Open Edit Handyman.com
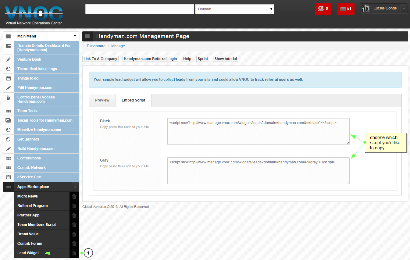Image resolution: width=410 pixels, height=260 pixels. [47, 88]
